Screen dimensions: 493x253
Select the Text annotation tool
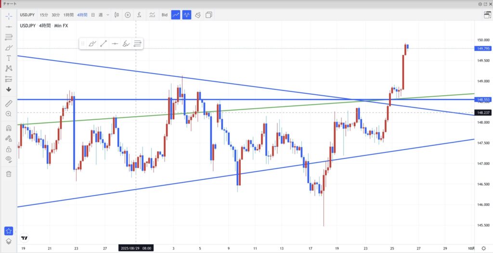tap(9, 58)
